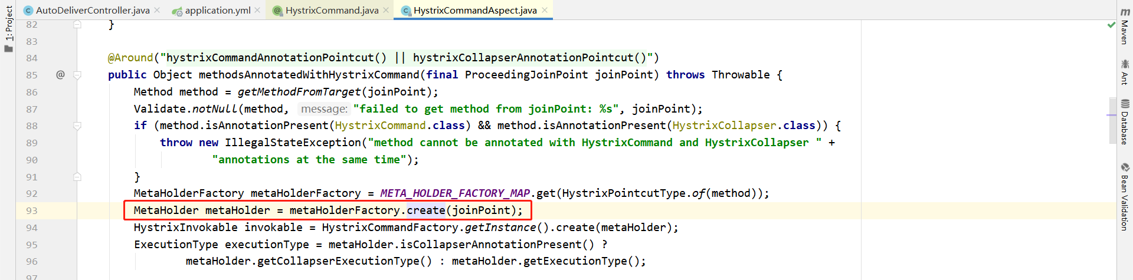Click line number 96 in the gutter

[x=32, y=261]
